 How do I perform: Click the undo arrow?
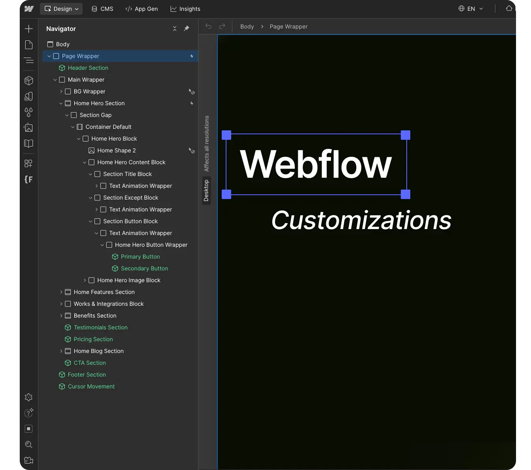point(209,26)
